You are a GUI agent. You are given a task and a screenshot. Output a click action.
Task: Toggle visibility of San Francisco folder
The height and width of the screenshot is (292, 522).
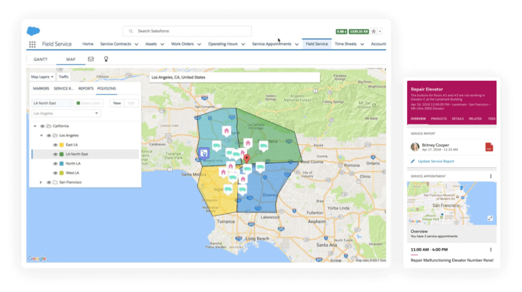point(48,182)
